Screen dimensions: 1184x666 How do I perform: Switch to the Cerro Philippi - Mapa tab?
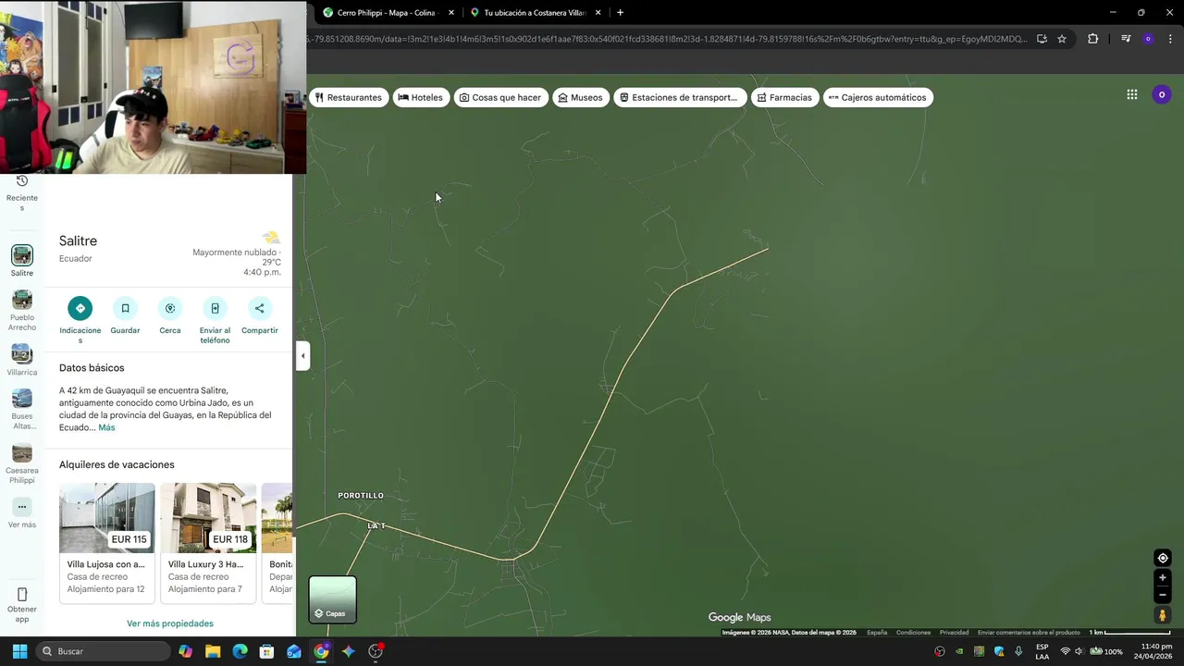(386, 13)
